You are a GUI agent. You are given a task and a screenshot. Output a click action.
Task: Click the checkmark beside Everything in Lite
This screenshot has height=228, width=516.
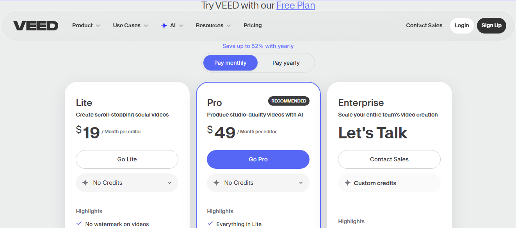[210, 224]
